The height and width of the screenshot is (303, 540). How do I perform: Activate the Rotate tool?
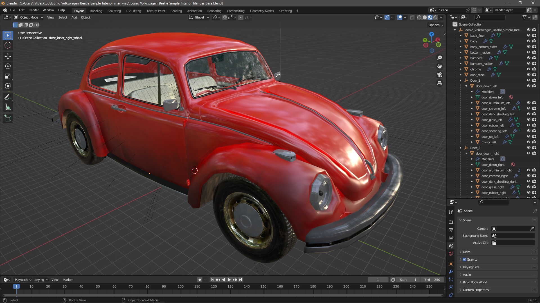click(8, 66)
